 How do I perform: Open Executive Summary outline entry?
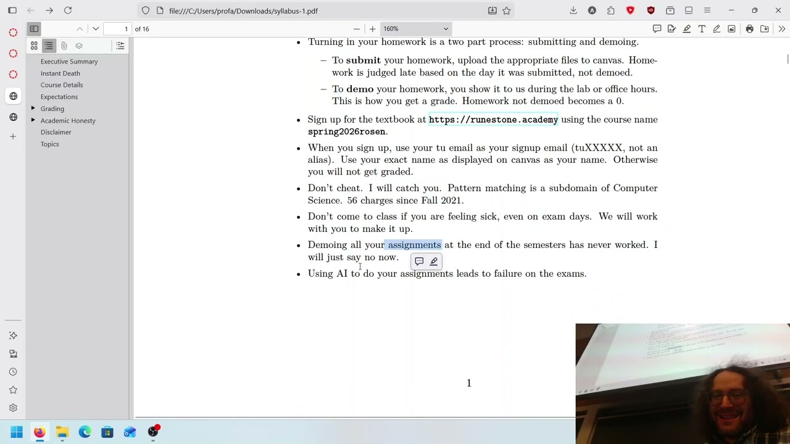point(69,62)
